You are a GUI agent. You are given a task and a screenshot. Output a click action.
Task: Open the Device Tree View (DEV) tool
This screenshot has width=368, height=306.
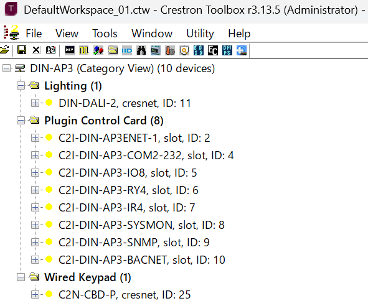[x=70, y=50]
